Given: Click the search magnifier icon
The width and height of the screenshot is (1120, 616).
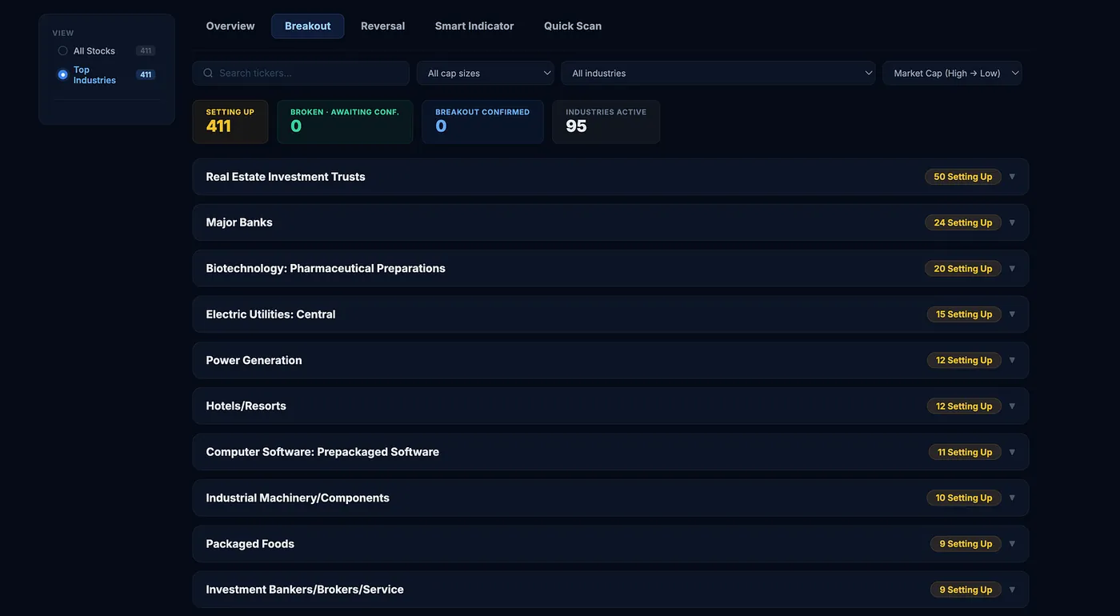Looking at the screenshot, I should point(208,73).
